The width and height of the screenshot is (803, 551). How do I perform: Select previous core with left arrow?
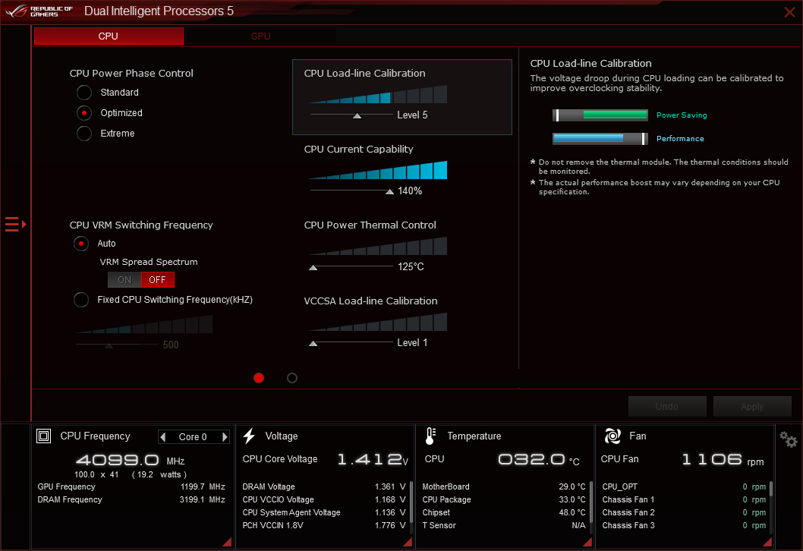[162, 437]
